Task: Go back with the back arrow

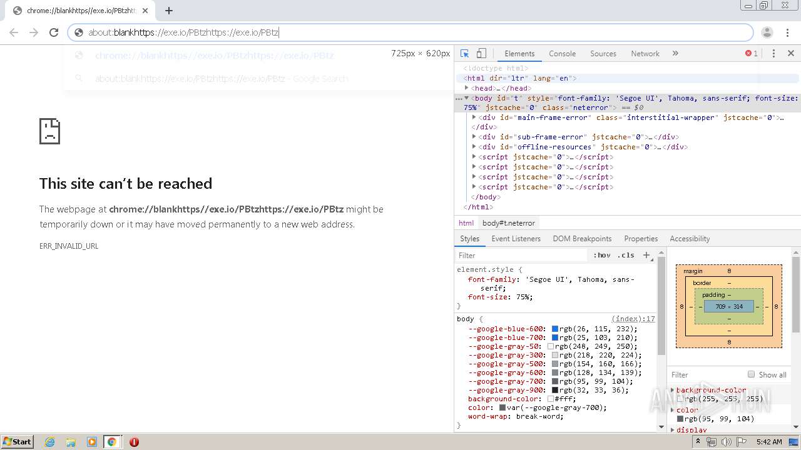Action: [x=14, y=32]
